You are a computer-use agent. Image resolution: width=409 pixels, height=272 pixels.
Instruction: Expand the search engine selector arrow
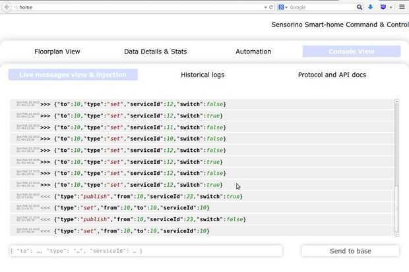[286, 7]
